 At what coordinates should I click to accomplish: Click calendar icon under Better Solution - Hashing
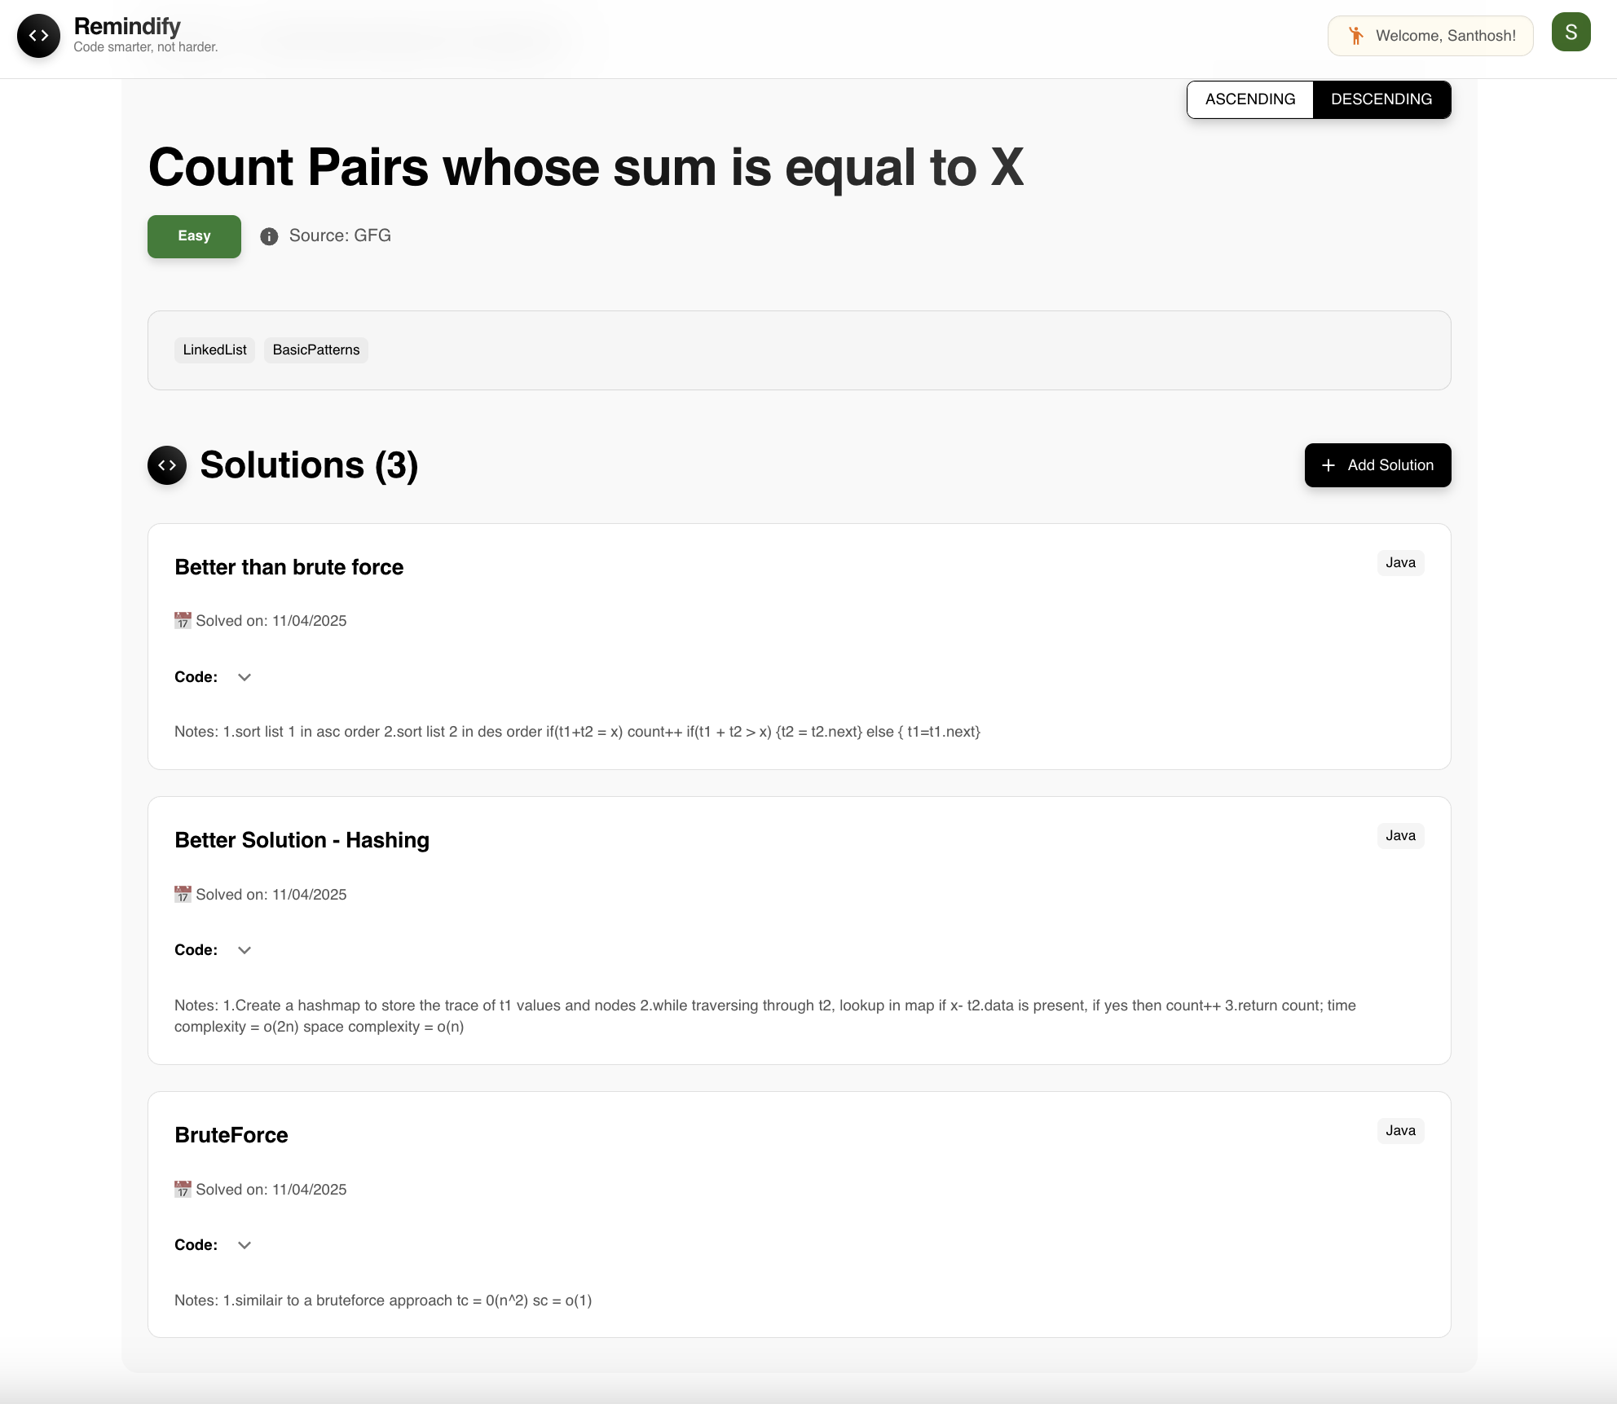[183, 895]
